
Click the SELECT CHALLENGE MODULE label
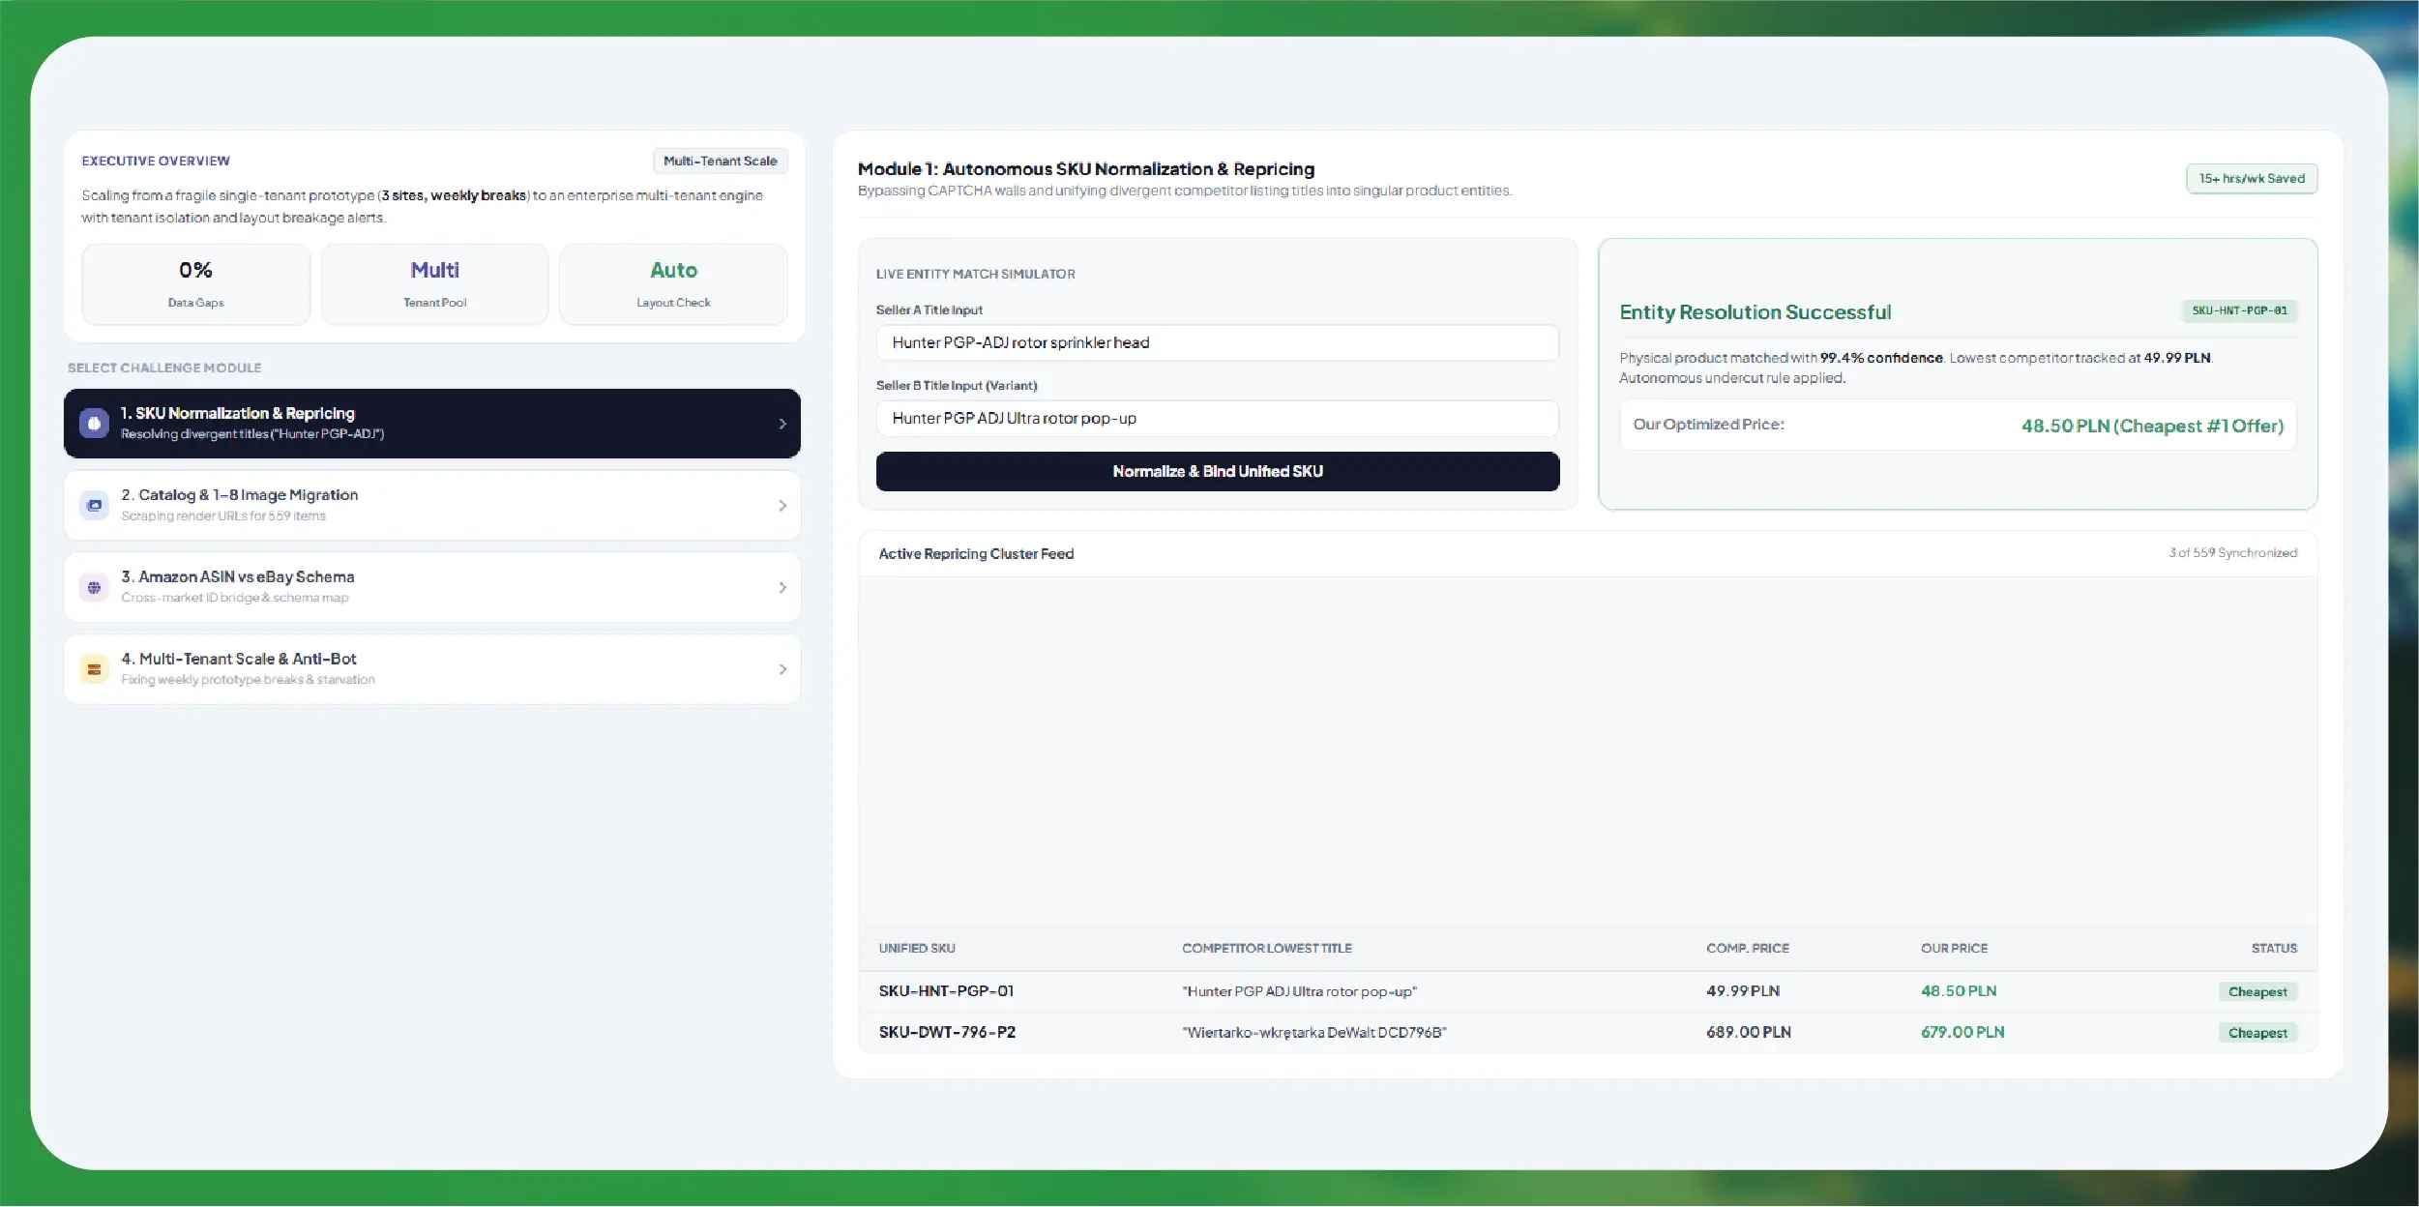point(164,368)
